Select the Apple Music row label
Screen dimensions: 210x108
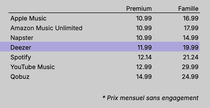28,18
